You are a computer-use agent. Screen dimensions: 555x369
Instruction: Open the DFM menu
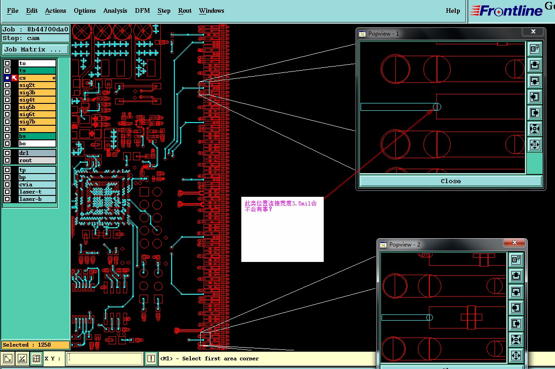pos(143,10)
